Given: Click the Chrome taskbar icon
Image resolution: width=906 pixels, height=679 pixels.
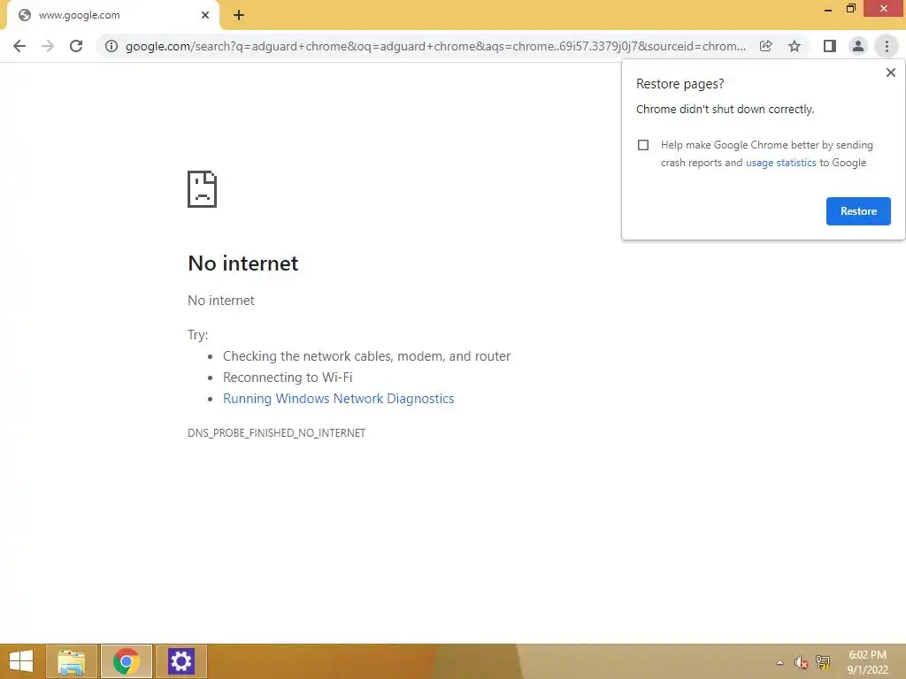Looking at the screenshot, I should click(126, 661).
